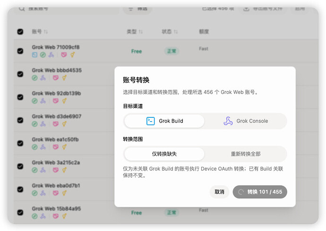
Task: Select Grok Build as target channel
Action: pos(164,121)
